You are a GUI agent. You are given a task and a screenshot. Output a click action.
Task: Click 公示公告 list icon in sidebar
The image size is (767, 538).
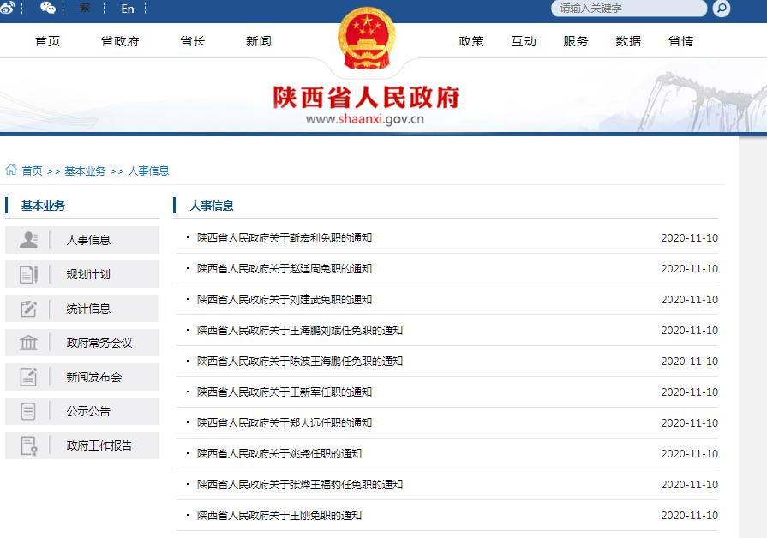[28, 411]
